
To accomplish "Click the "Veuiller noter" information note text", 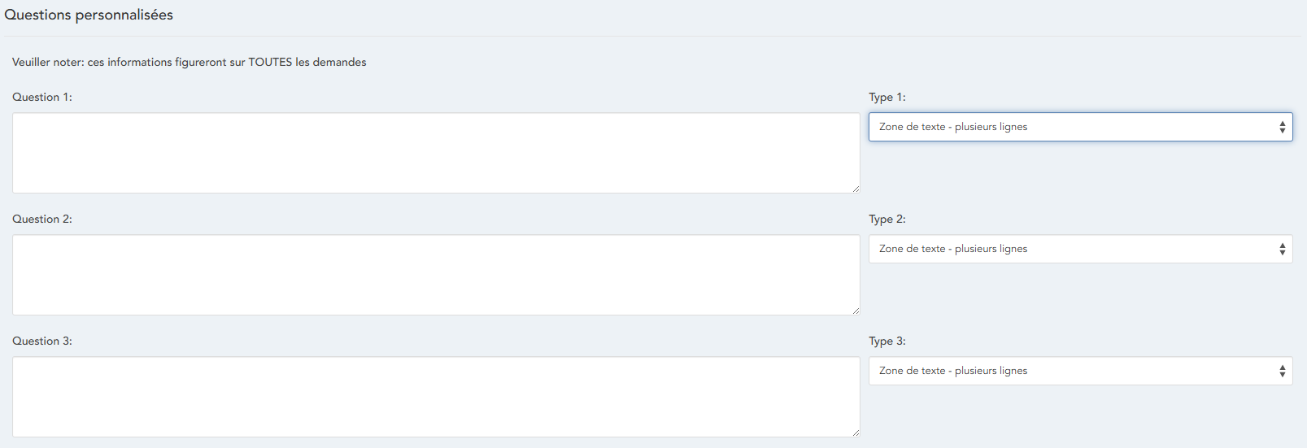I will pos(189,62).
